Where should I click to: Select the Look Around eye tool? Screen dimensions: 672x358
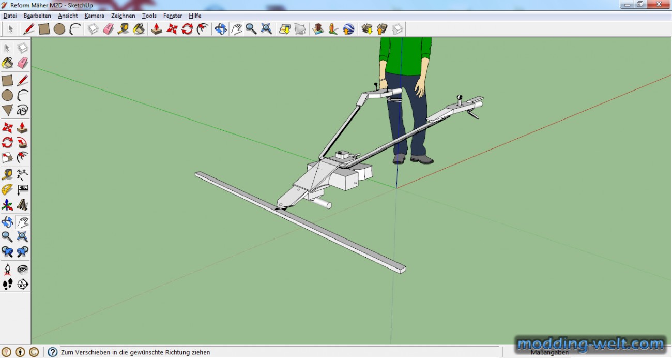[x=22, y=269]
